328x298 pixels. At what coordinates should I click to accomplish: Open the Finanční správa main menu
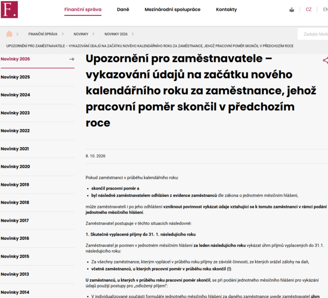pos(83,9)
